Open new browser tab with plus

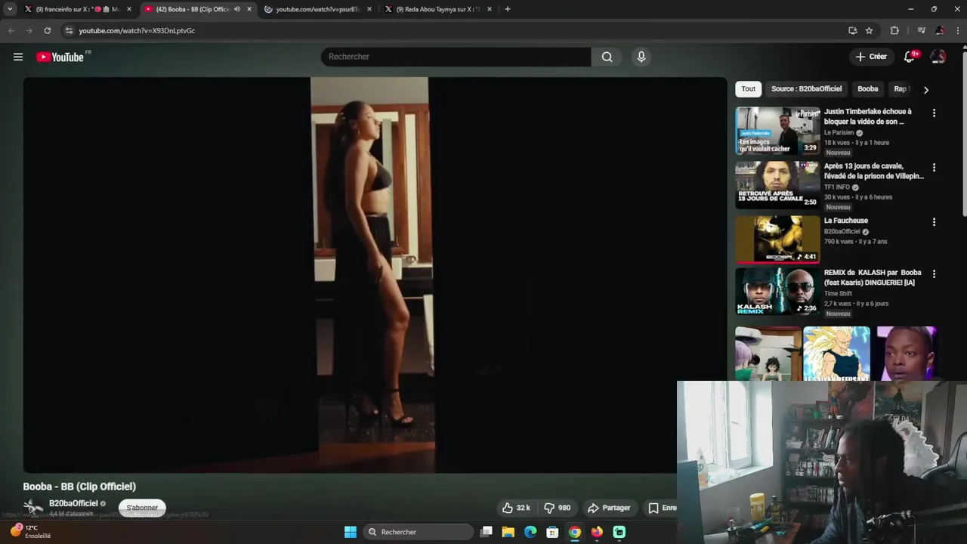(x=507, y=9)
